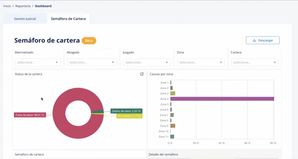This screenshot has height=159, width=298.
Task: Click the Zona 10 axis label
Action: (163, 131)
